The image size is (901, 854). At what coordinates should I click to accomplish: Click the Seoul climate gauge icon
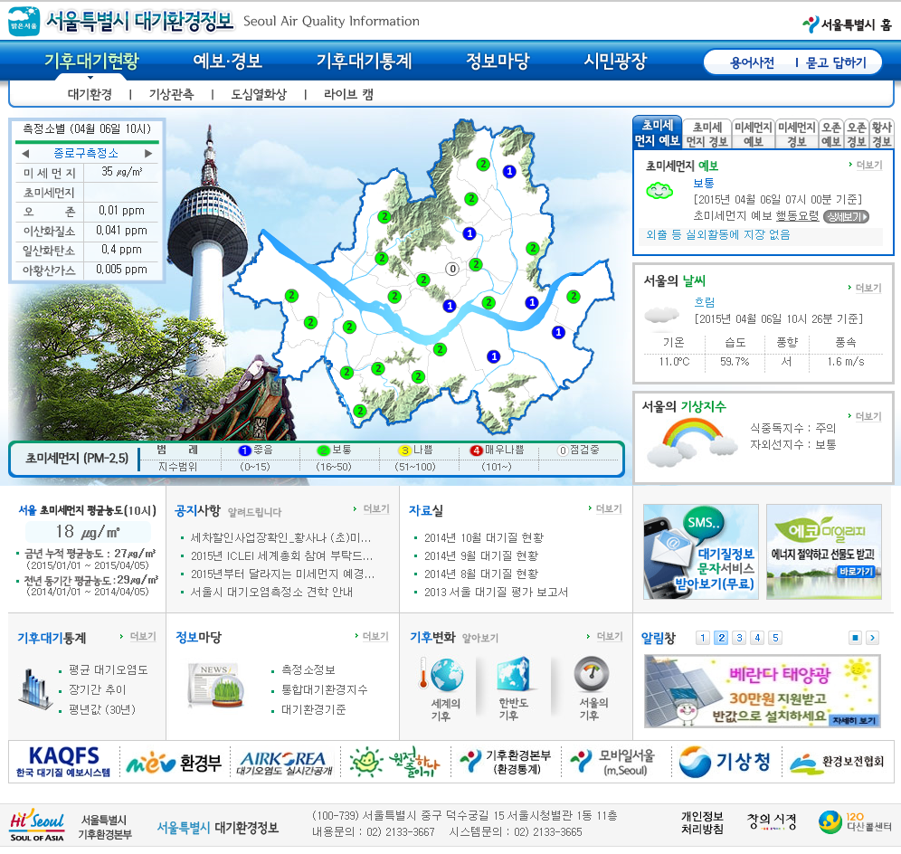point(592,674)
